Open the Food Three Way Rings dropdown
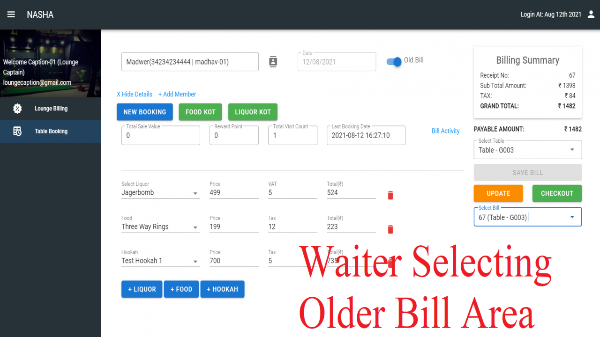This screenshot has height=337, width=600. [x=160, y=227]
